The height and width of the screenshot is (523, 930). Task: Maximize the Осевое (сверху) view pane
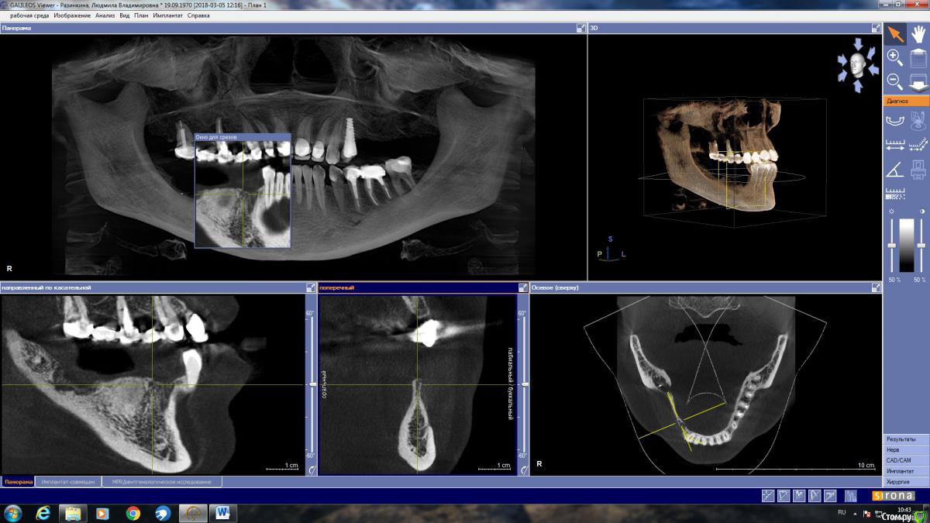point(876,287)
